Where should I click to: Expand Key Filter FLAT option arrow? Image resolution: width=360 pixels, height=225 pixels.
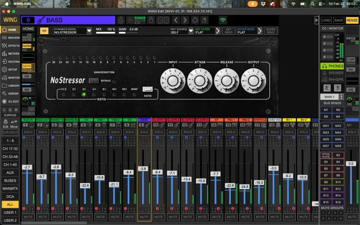click(218, 31)
